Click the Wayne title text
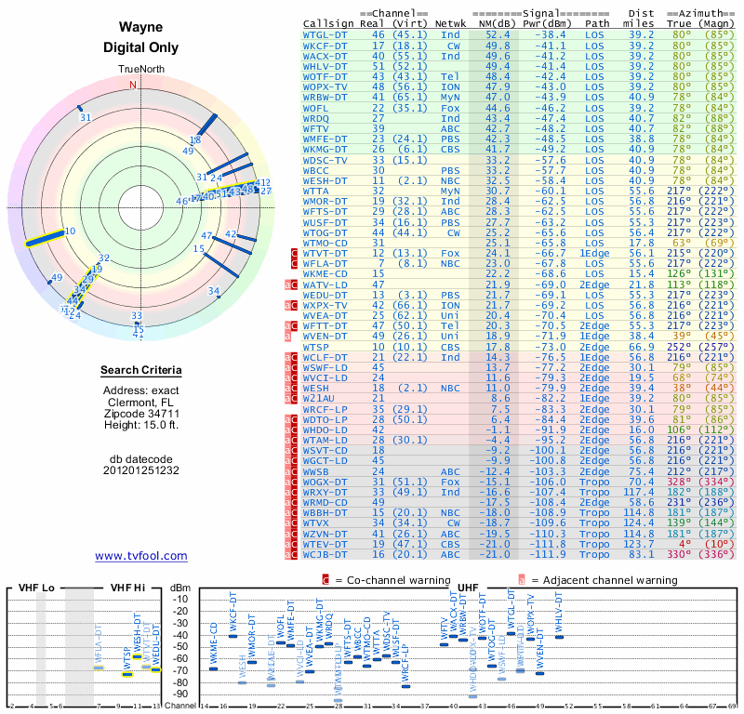744x714 pixels. coord(141,27)
